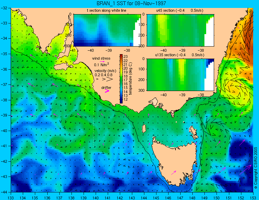Select the "u135 section (-0.4 0.5m/s)" heading
This screenshot has width=259, height=200.
tap(180, 55)
